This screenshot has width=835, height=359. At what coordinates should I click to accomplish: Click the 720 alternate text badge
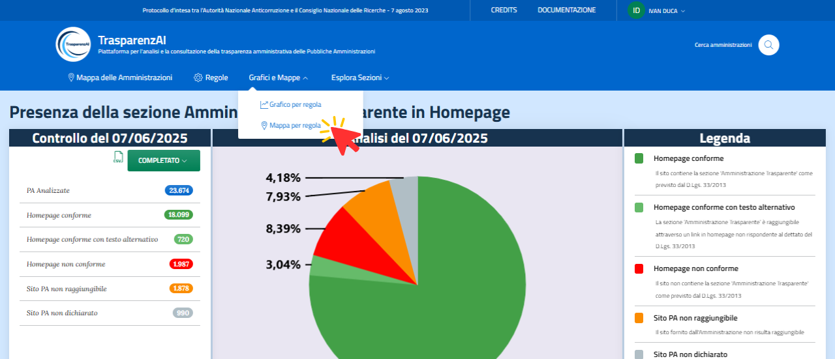coord(183,239)
